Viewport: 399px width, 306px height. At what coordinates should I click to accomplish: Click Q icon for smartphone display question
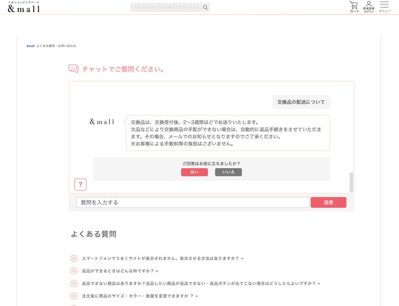(74, 258)
